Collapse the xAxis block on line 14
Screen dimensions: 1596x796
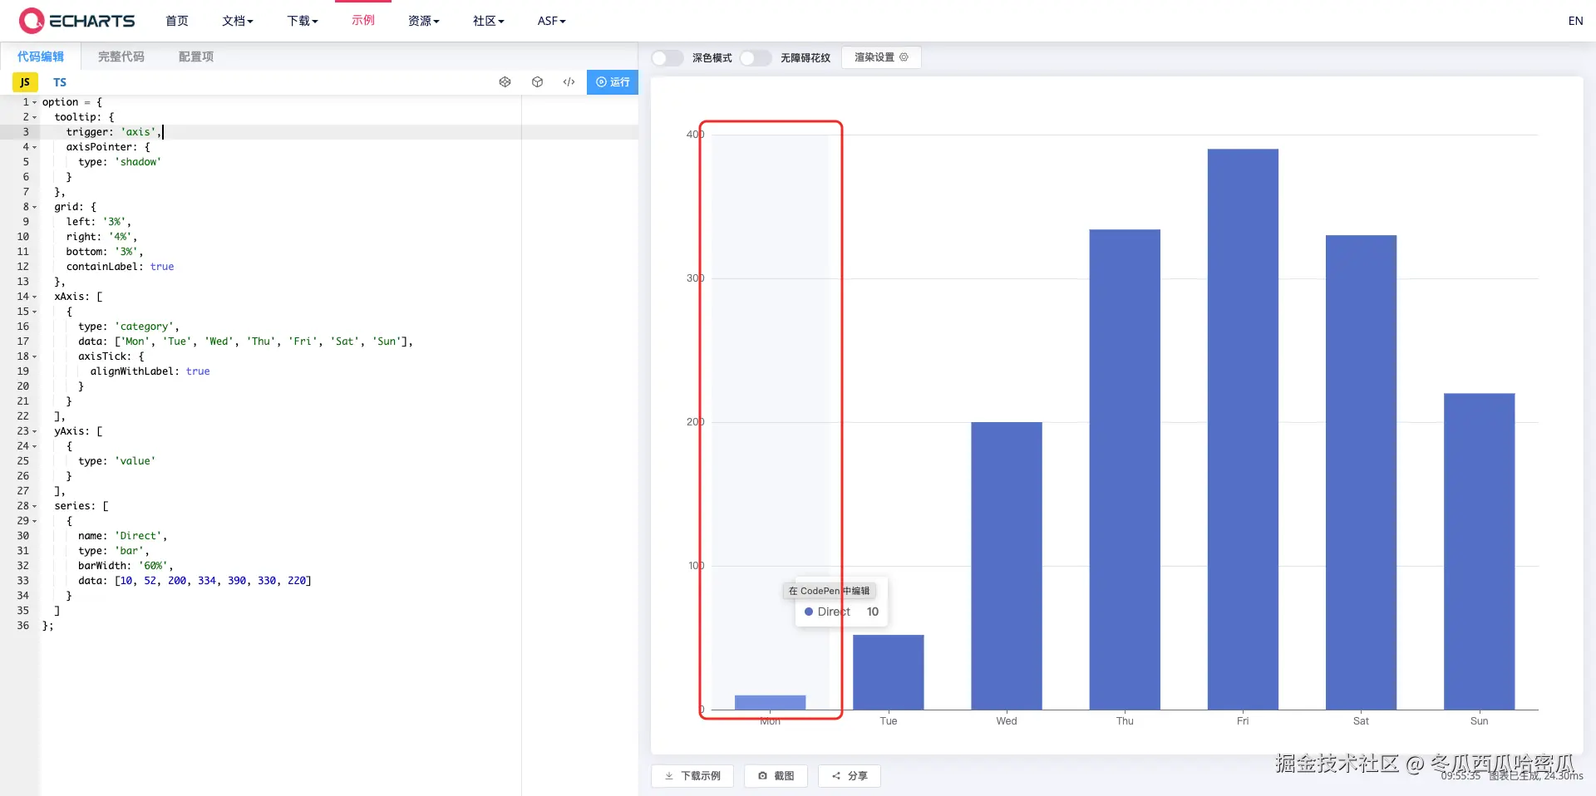tap(34, 297)
